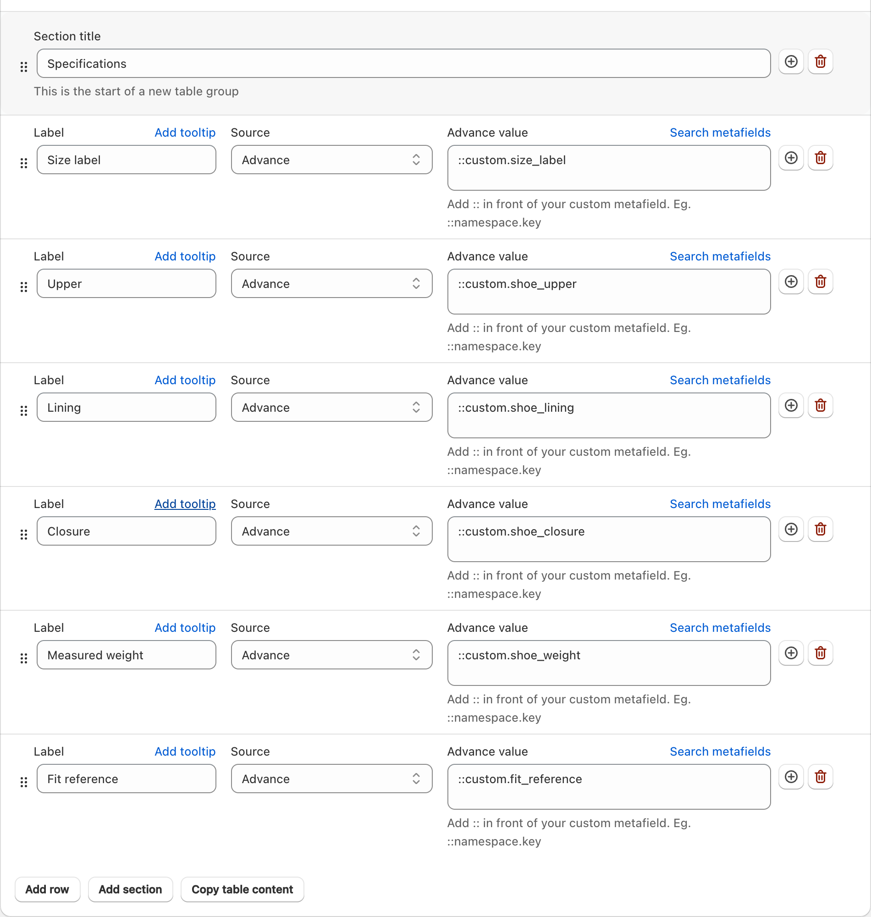Click the plus icon beside Specifications title
The height and width of the screenshot is (917, 871).
(791, 62)
